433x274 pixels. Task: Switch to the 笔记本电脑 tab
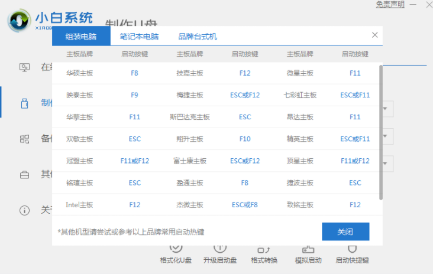pyautogui.click(x=139, y=37)
